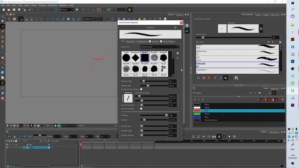
Task: Close the Vector Brush Properties dialog
Action: point(181,23)
